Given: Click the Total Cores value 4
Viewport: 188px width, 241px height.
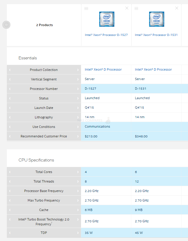Looking at the screenshot, I should click(x=86, y=172).
